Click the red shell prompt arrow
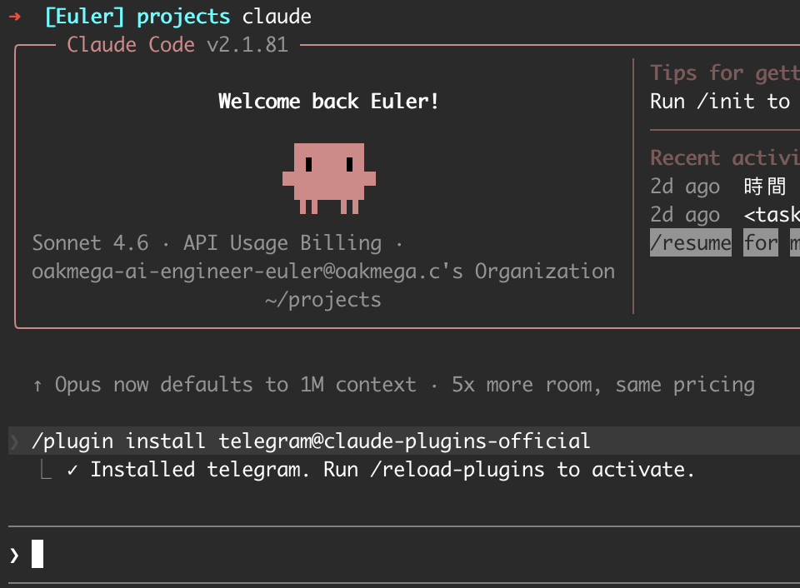Viewport: 800px width, 588px height. pos(15,17)
